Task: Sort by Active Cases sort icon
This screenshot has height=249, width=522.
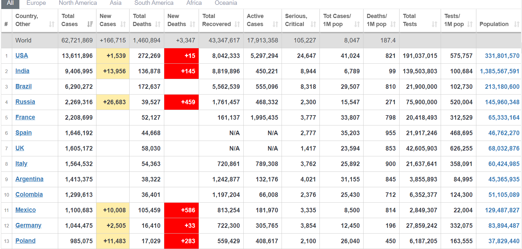Action: pyautogui.click(x=275, y=24)
